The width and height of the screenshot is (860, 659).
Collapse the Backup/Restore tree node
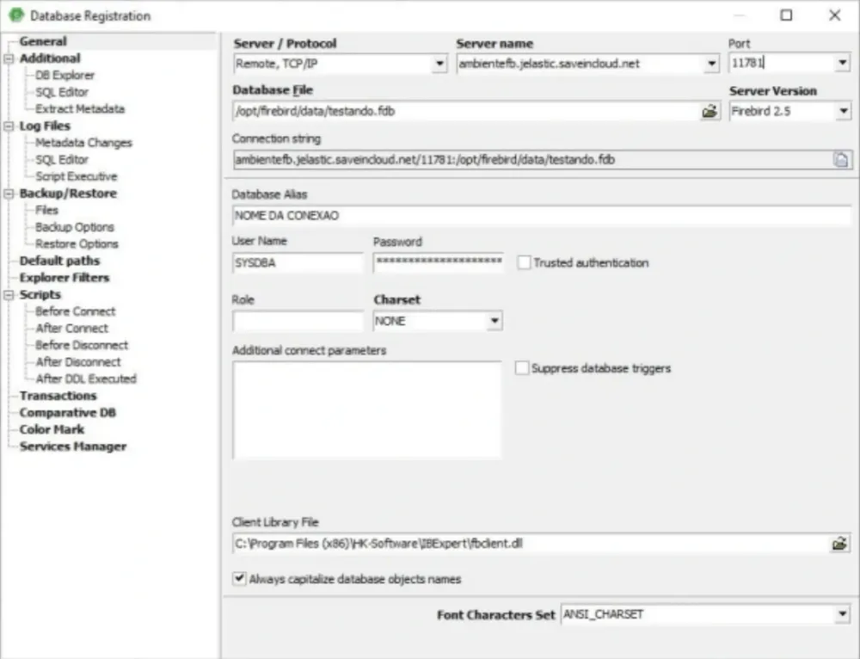click(x=9, y=194)
